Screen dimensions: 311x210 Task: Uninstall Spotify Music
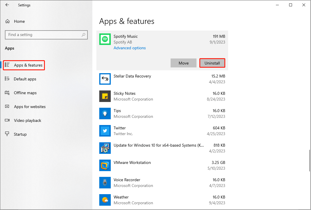212,63
